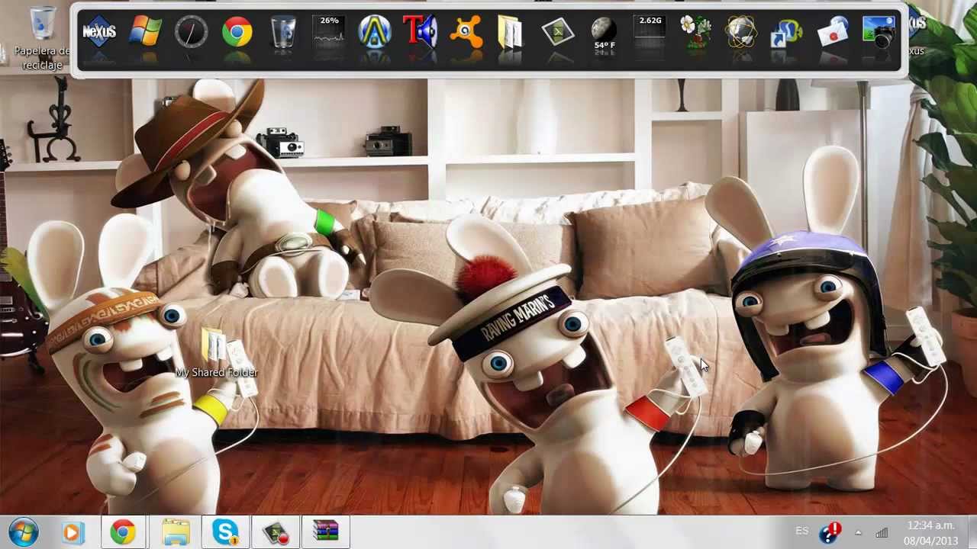Open the analog clock in the dock

(x=191, y=32)
